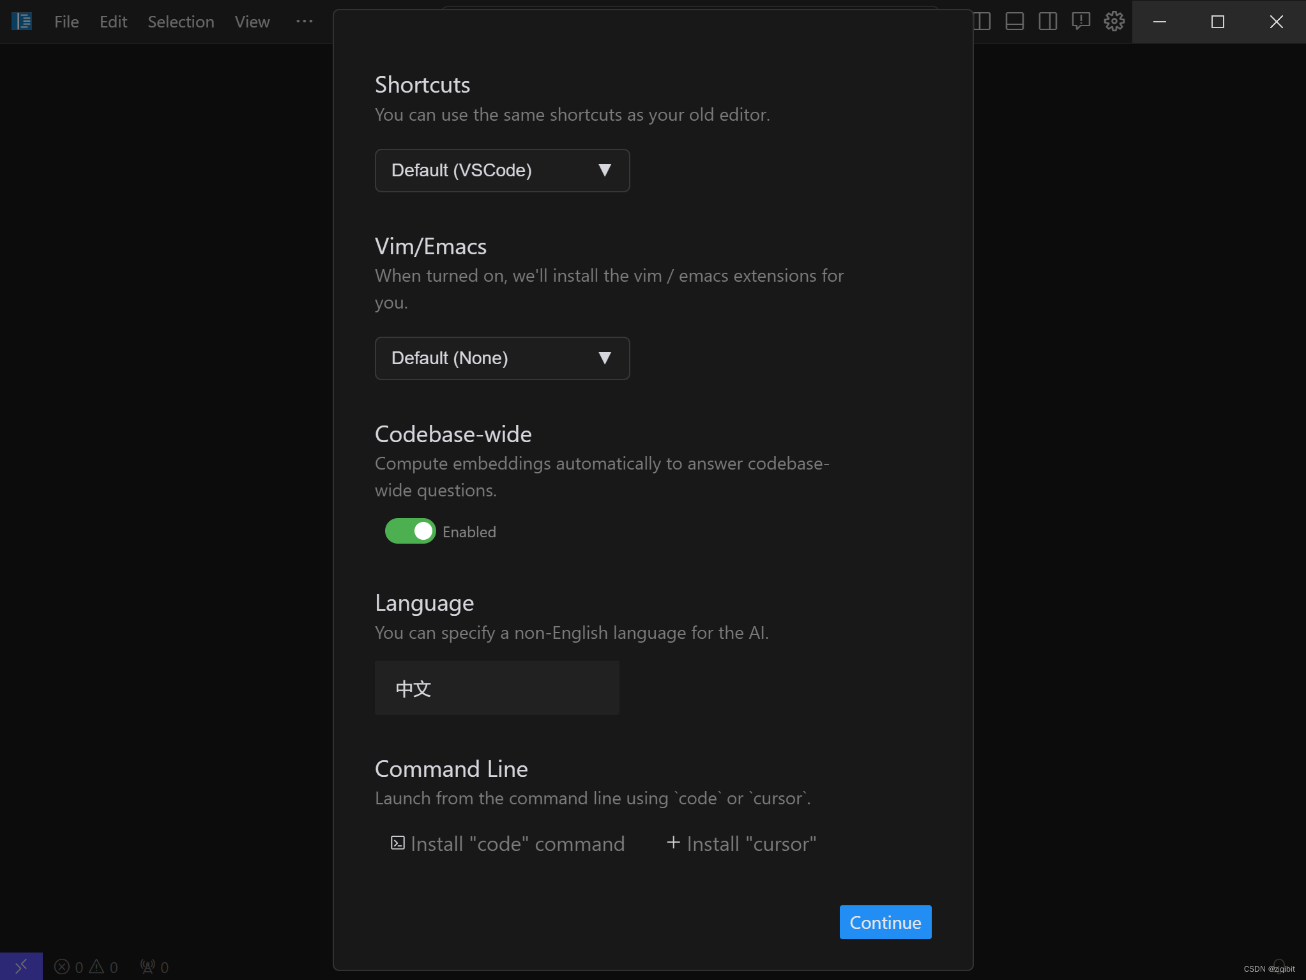Open the Vim/Emacs Default (None) dropdown

[x=502, y=358]
